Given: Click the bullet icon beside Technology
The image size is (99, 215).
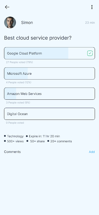Looking at the screenshot, I should (x=5, y=136).
